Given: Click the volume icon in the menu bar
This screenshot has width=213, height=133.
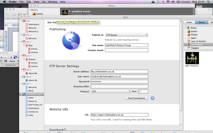Looking at the screenshot, I should tap(173, 2).
